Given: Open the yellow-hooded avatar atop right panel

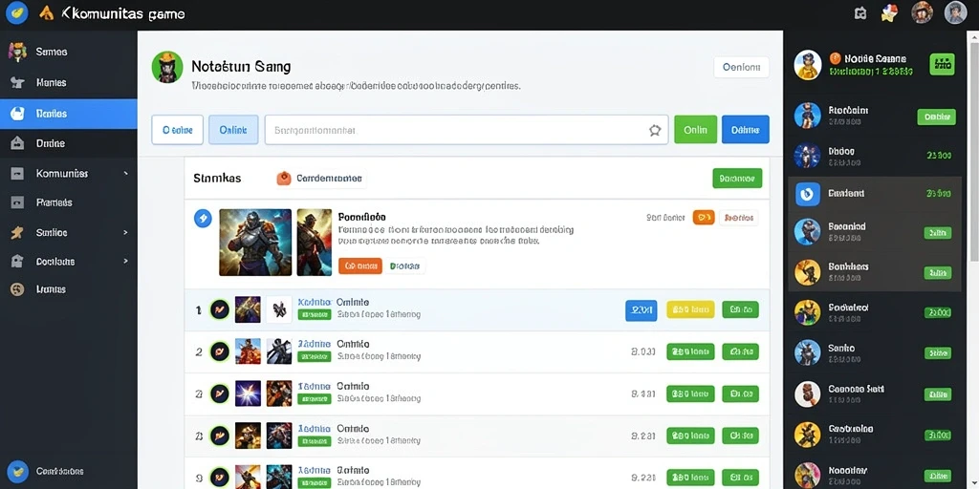Looking at the screenshot, I should pos(807,65).
